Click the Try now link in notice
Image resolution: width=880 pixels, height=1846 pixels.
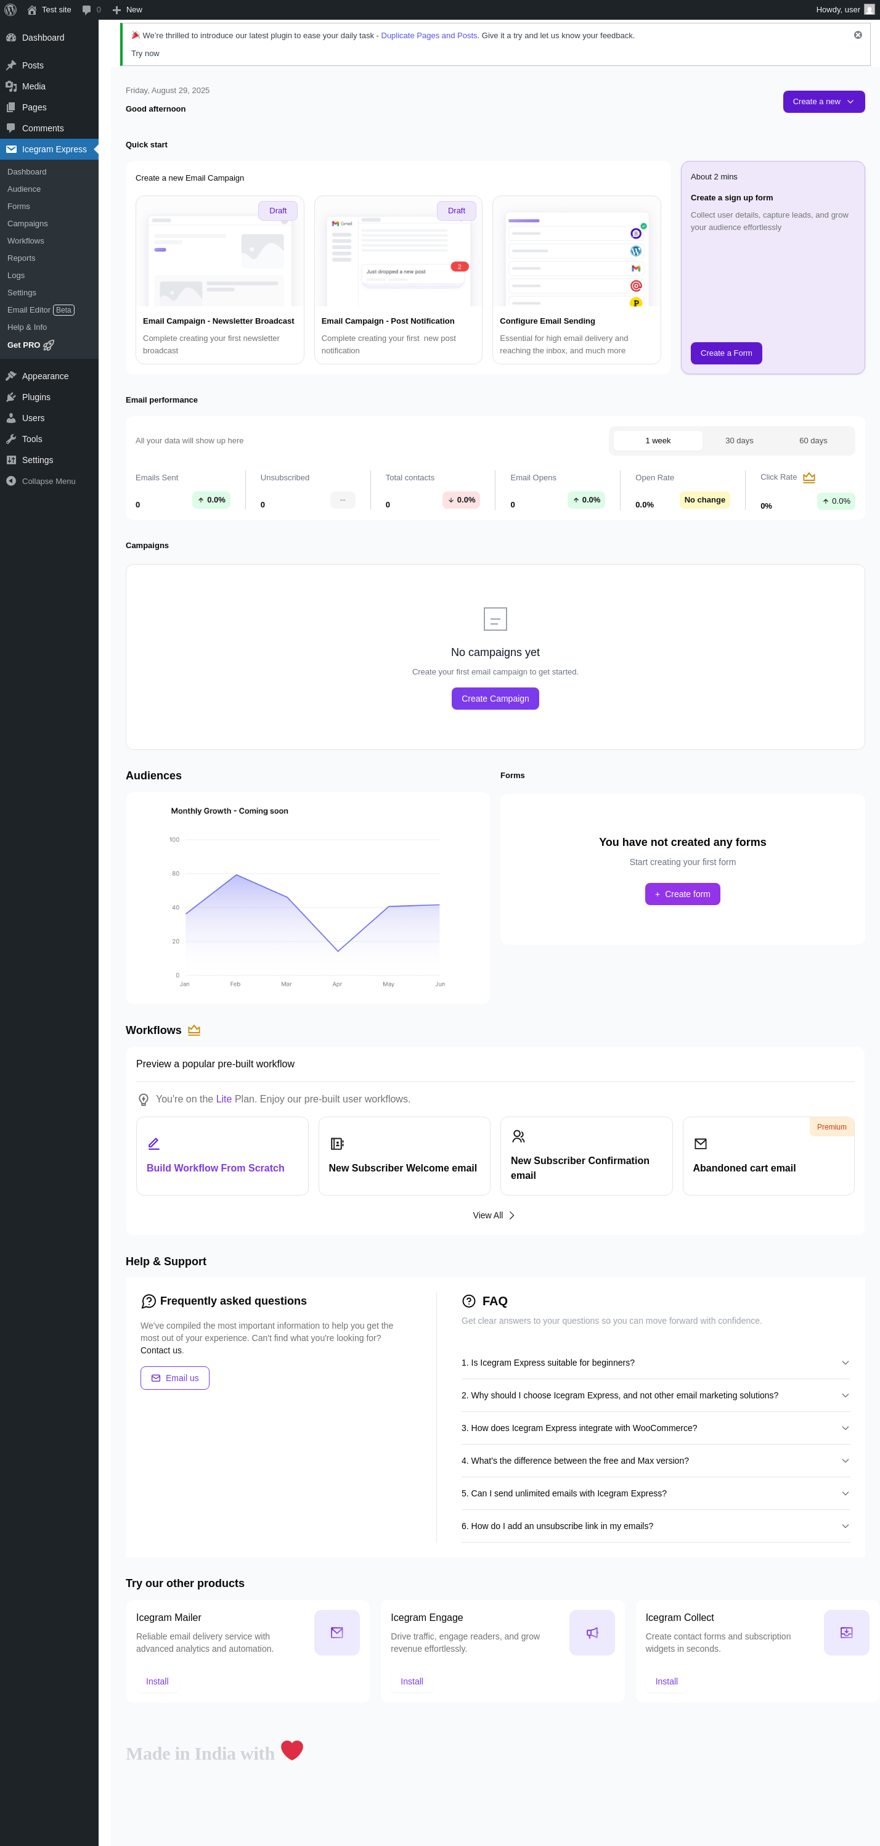point(145,54)
